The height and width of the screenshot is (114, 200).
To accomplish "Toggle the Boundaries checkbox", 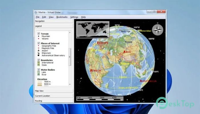I will (x=39, y=60).
